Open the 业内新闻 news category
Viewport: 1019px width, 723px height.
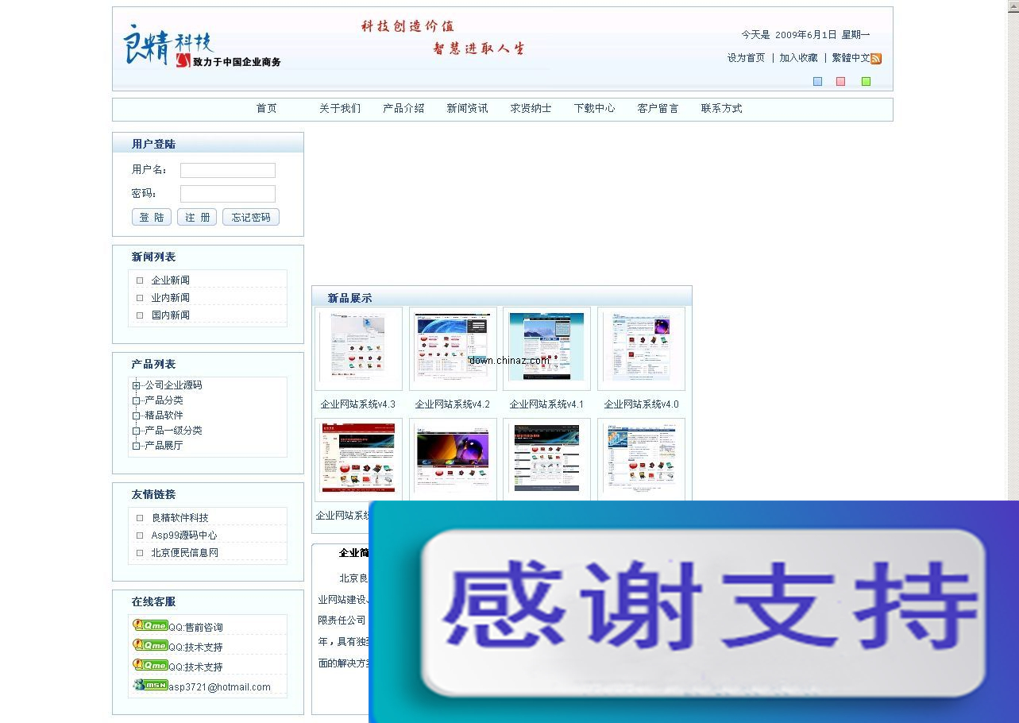tap(171, 298)
